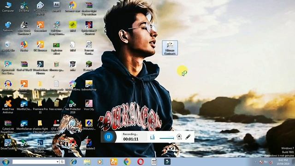295x166 pixels.
Task: Toggle the webcam in recorder toolbar
Action: click(179, 137)
